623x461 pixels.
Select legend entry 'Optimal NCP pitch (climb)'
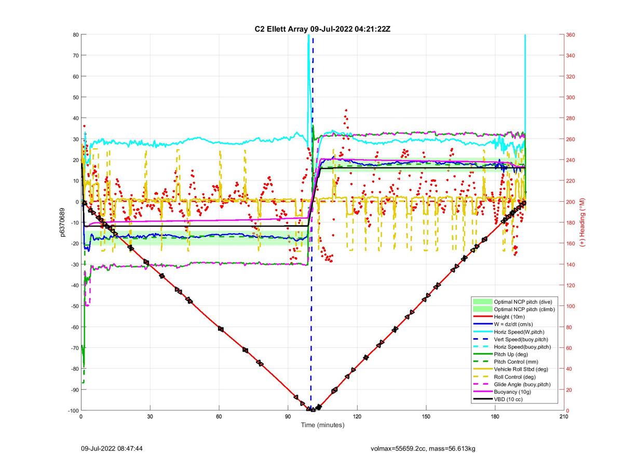[x=524, y=309]
